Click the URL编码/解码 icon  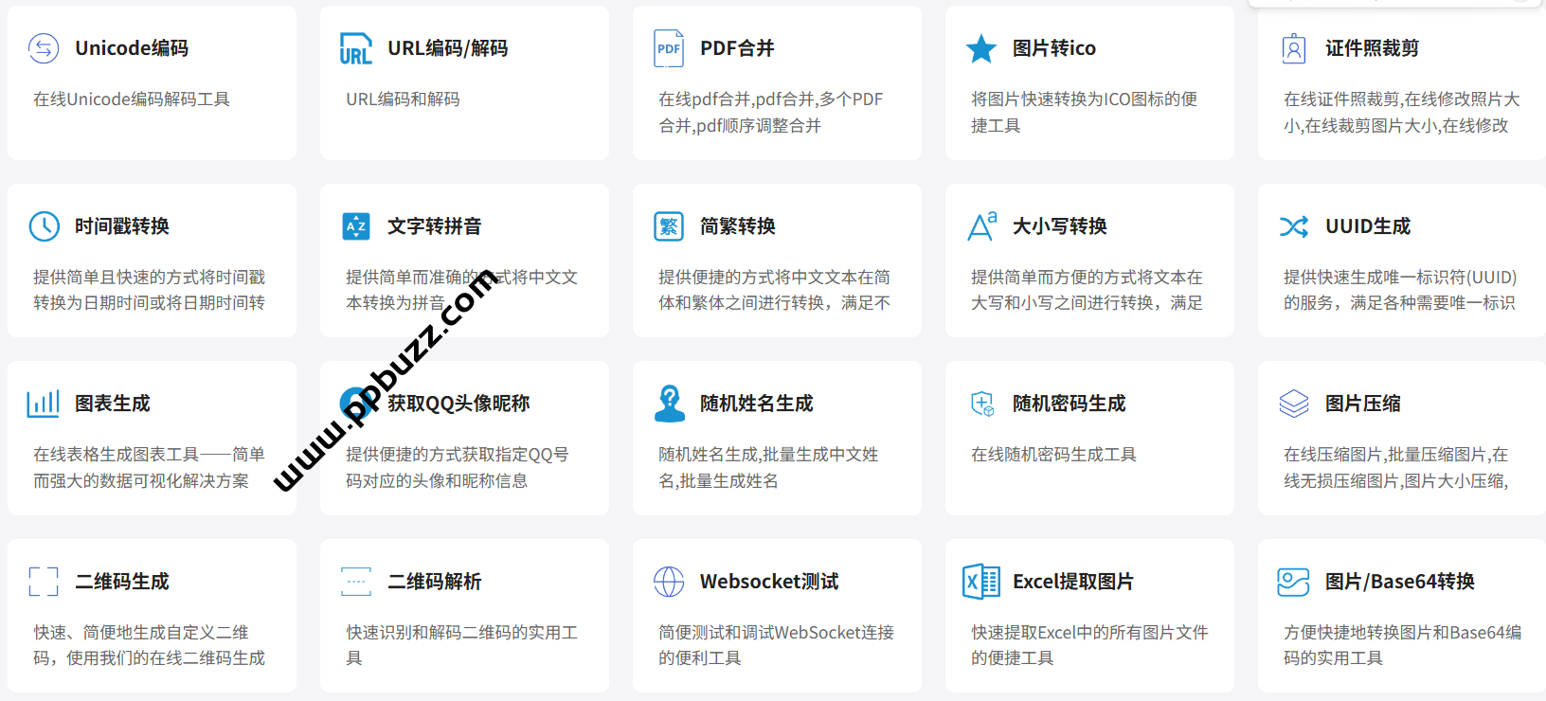[x=356, y=48]
